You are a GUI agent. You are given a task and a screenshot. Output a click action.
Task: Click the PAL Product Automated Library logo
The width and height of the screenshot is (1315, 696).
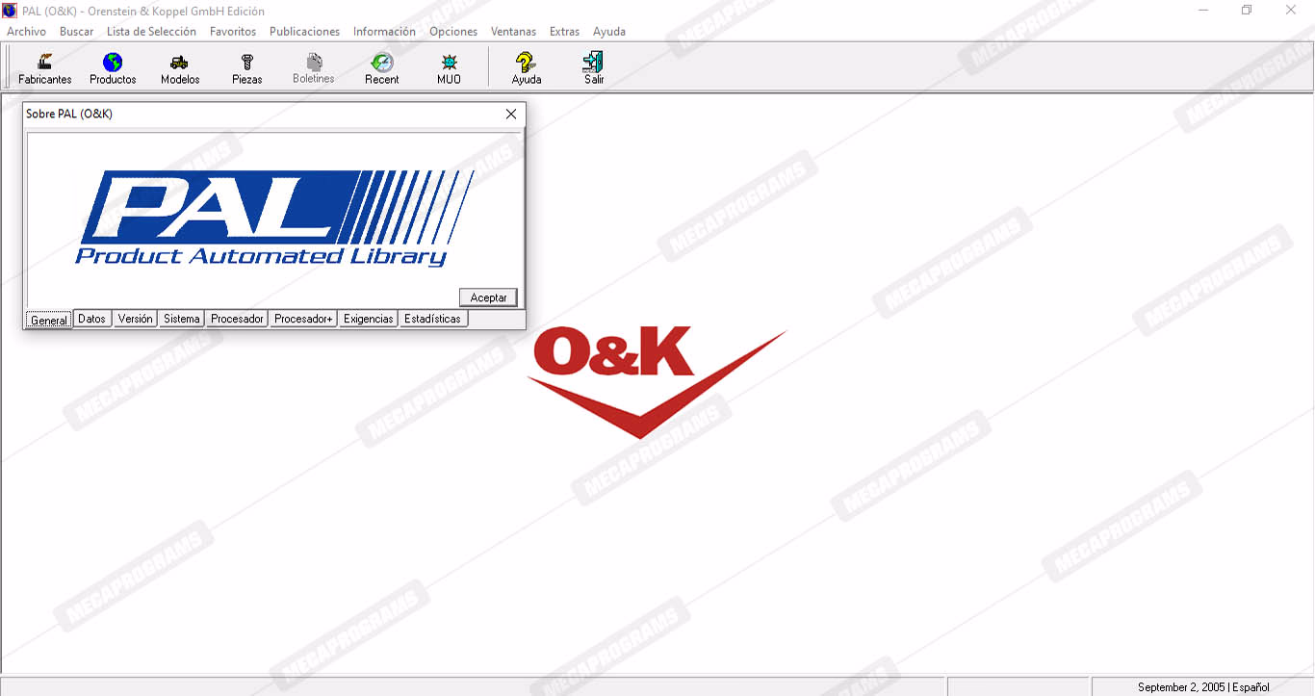[275, 218]
